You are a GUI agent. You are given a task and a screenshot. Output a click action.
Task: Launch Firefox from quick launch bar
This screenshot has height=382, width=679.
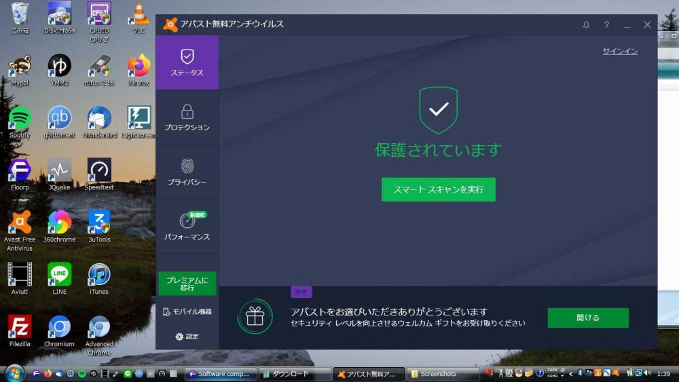pyautogui.click(x=48, y=374)
